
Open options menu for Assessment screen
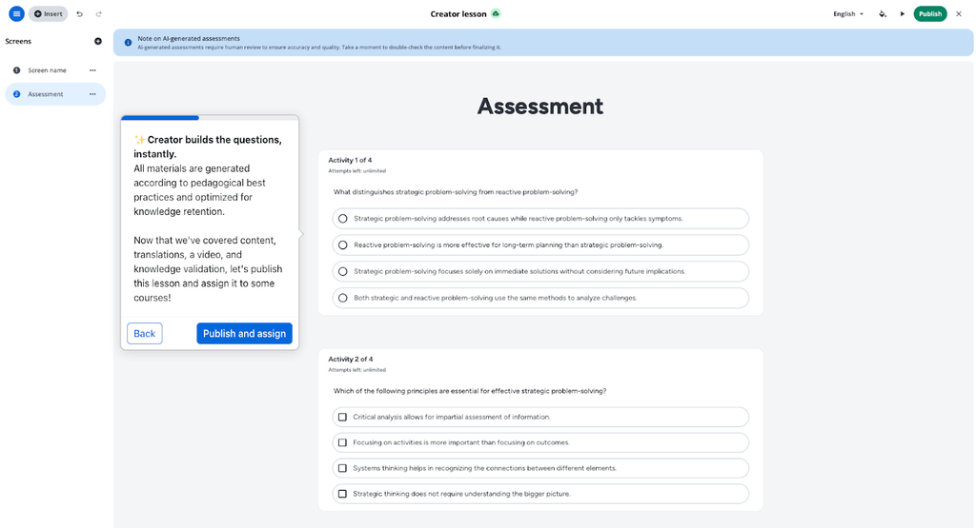92,94
